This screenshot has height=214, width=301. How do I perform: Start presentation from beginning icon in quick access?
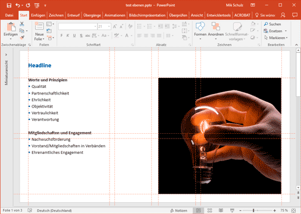point(37,5)
